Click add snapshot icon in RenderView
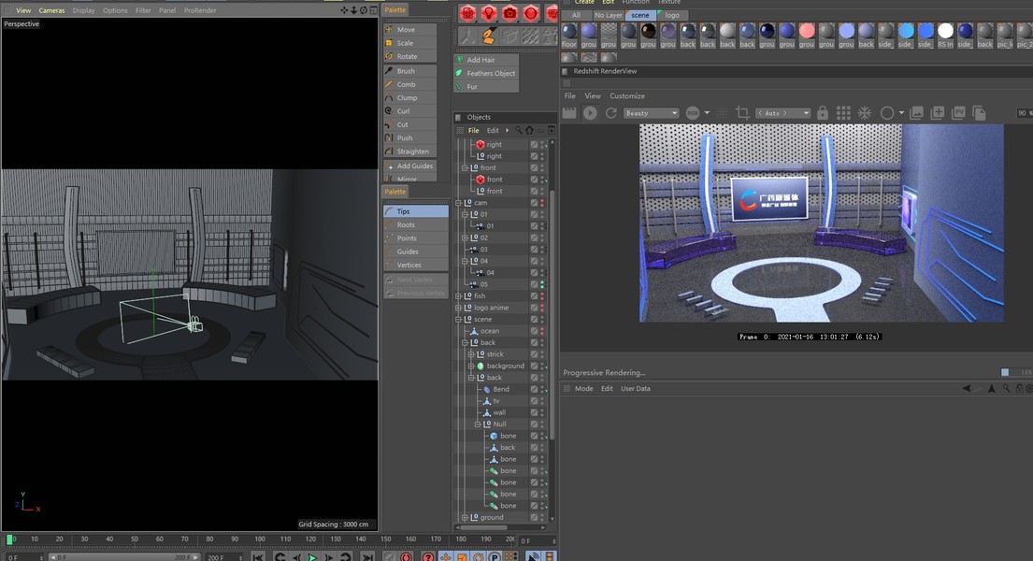The image size is (1033, 561). [938, 113]
